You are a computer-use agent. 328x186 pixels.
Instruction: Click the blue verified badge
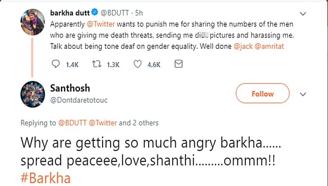coord(95,12)
